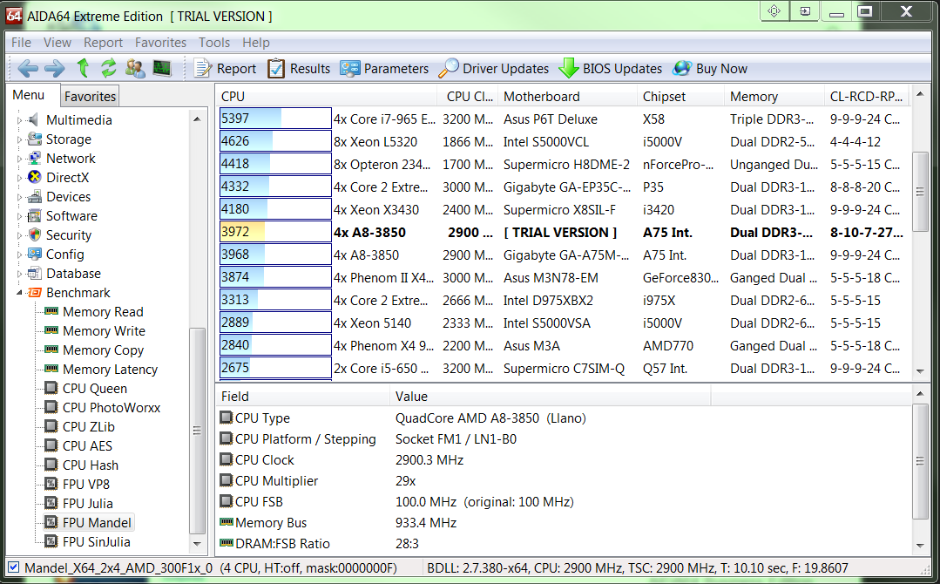This screenshot has height=584, width=940.
Task: Click the Field column header
Action: pyautogui.click(x=303, y=397)
